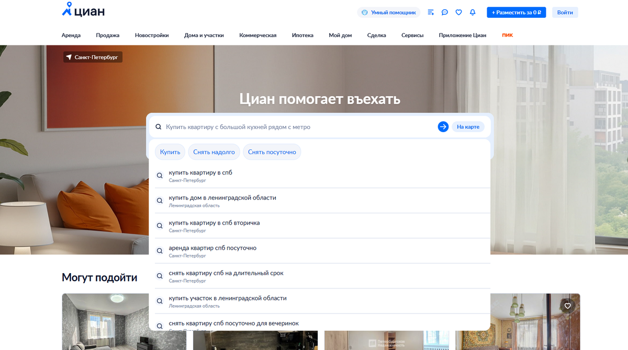Open the Коммерческая menu
Viewport: 628px width, 350px height.
[258, 36]
